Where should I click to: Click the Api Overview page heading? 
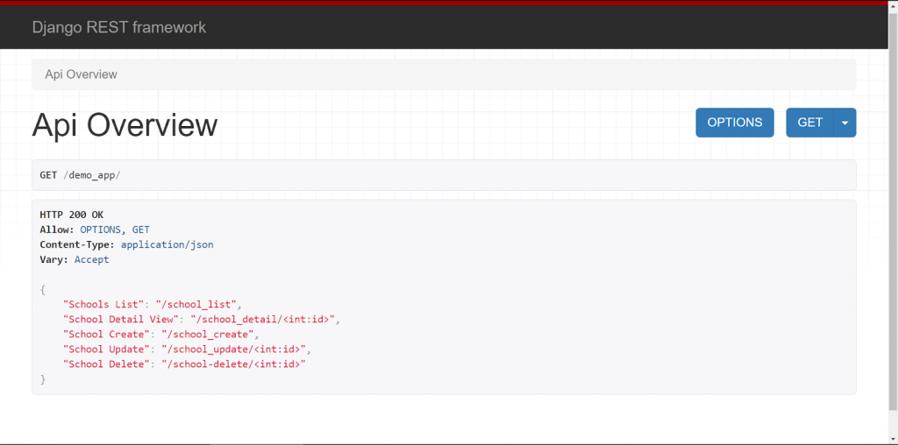pyautogui.click(x=125, y=124)
